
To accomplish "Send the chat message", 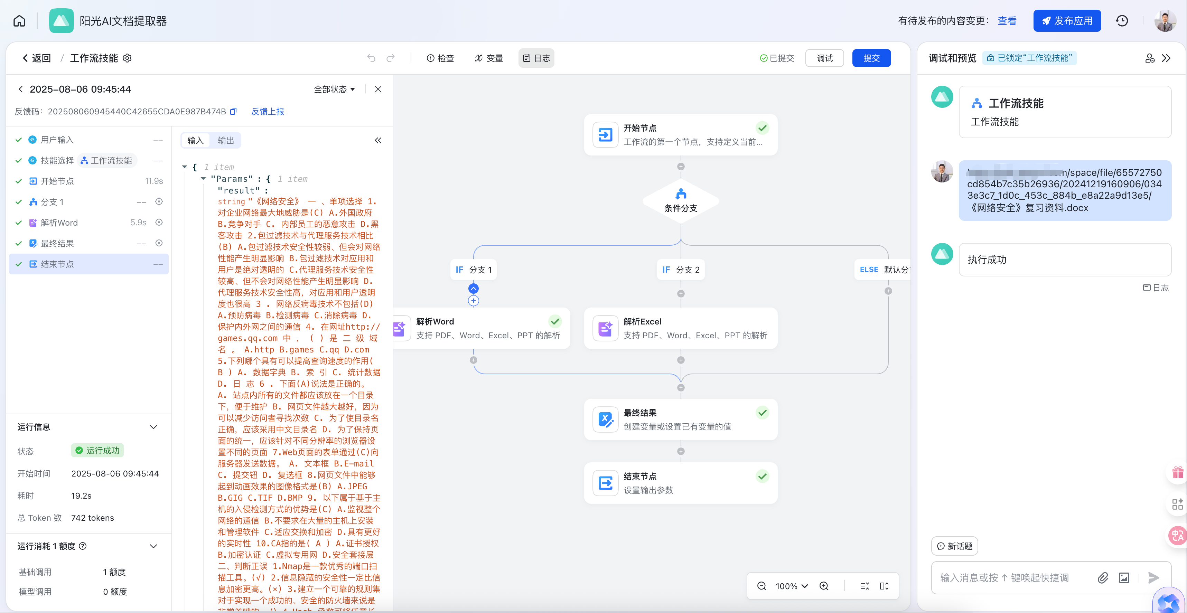I will pos(1153,577).
